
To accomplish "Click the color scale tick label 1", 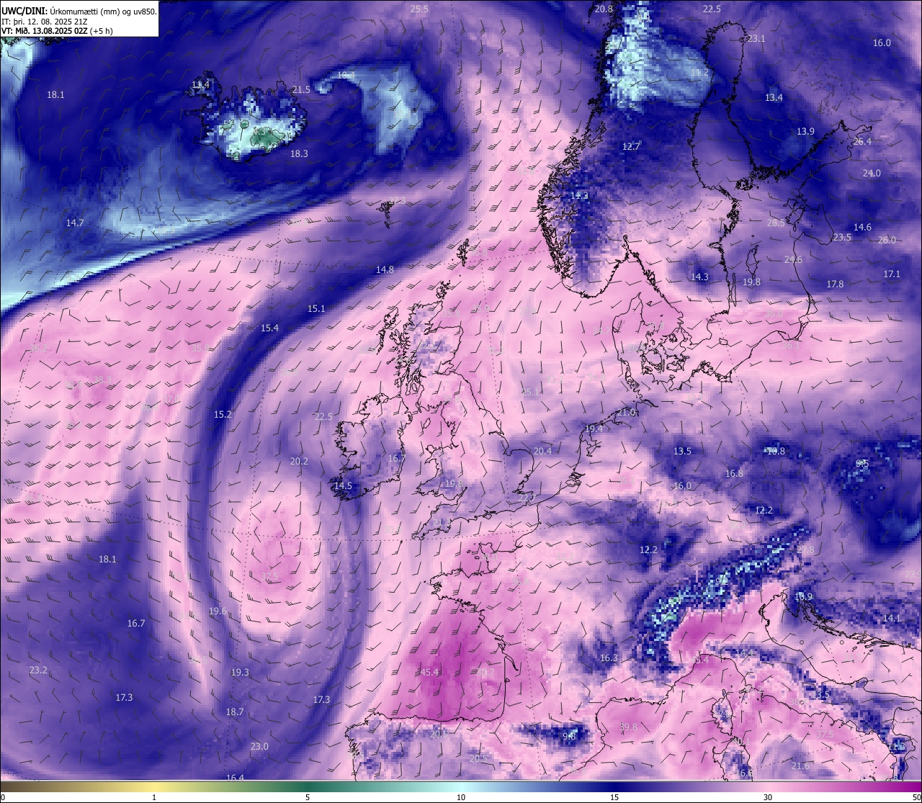I will click(154, 797).
